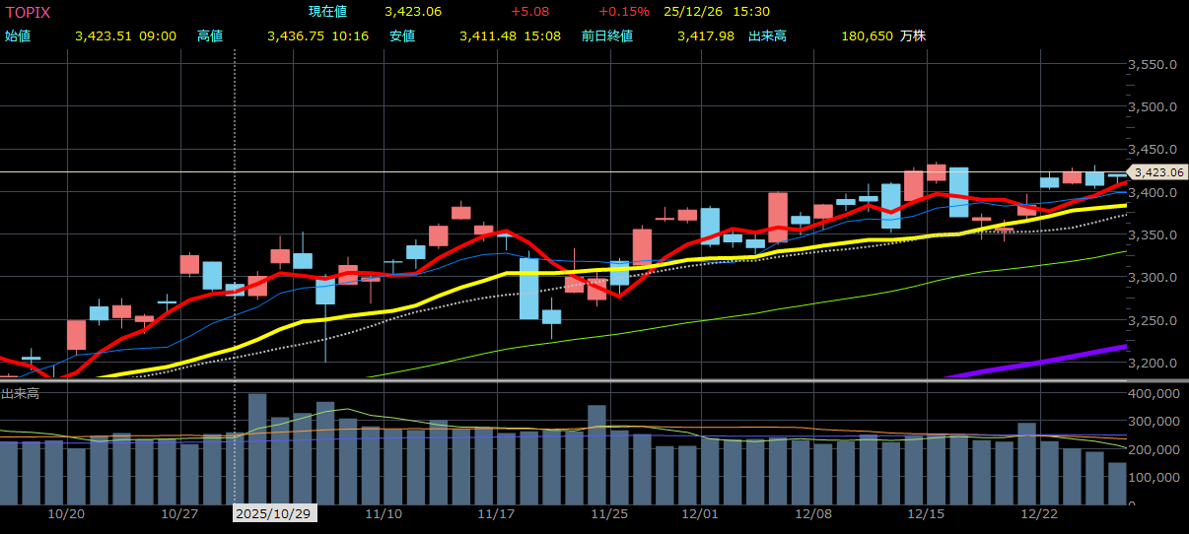
Task: Click the TOPIX symbol name in the header
Action: [28, 12]
